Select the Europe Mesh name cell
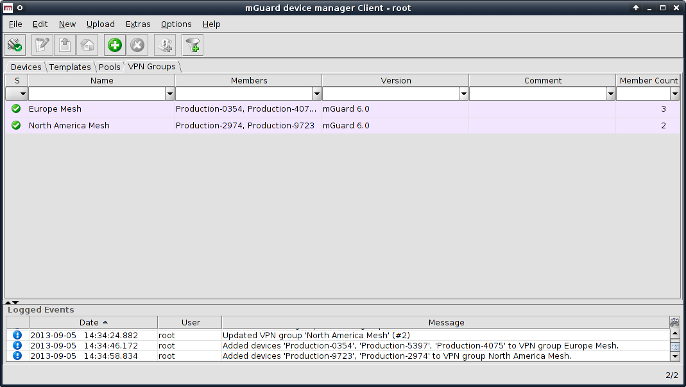 (x=101, y=108)
